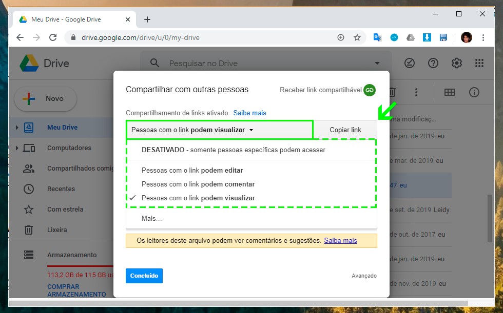Open the Google Translate extension icon

click(x=378, y=37)
